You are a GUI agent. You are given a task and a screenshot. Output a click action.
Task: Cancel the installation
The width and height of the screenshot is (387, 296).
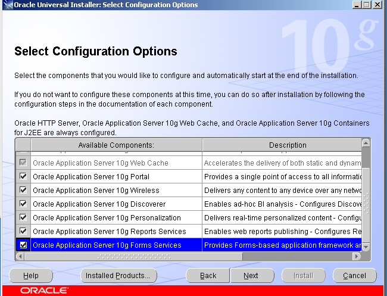[x=355, y=276]
